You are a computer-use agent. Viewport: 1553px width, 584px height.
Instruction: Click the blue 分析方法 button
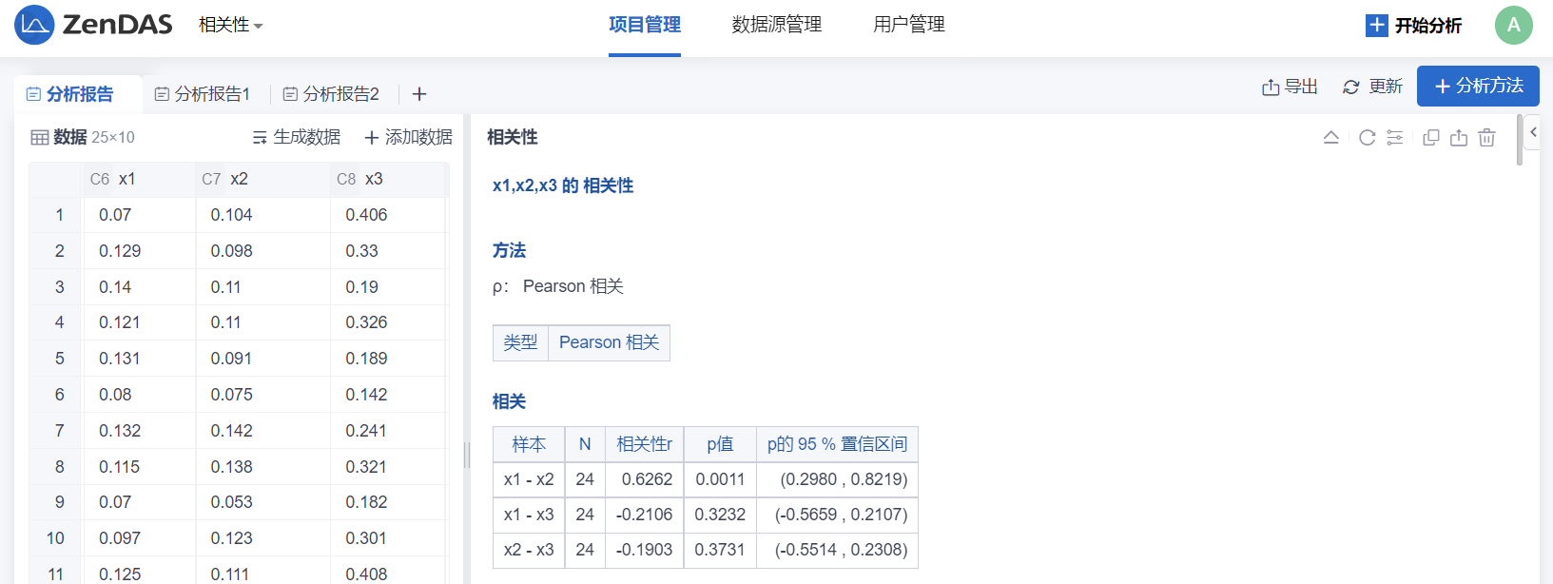coord(1478,86)
